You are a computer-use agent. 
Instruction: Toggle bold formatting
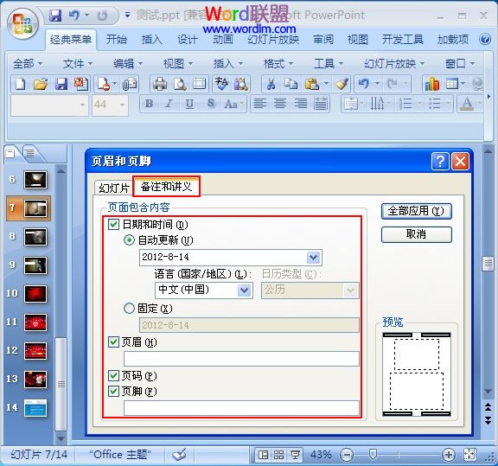[x=149, y=104]
